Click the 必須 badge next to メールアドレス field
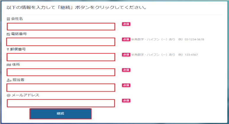229x124 pixels. pos(126,101)
